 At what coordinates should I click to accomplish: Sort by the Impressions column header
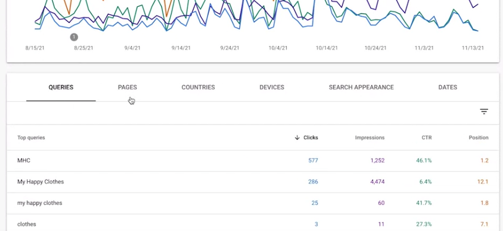click(x=370, y=138)
